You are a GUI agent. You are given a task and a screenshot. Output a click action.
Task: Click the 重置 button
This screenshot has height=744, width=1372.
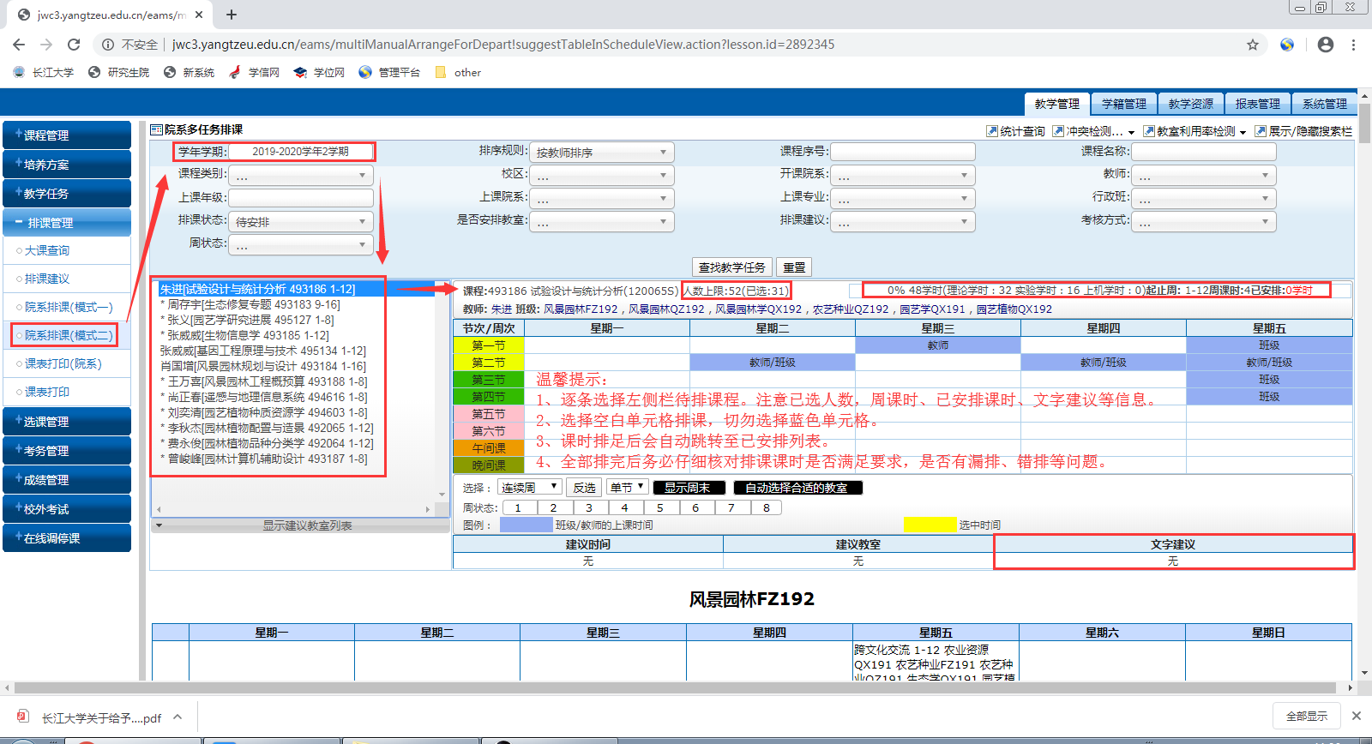coord(795,267)
